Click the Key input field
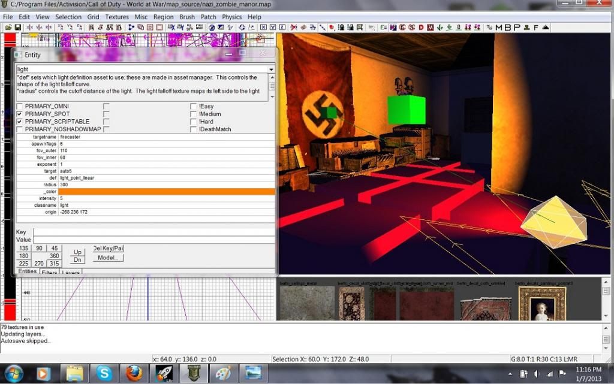This screenshot has width=614, height=384. pyautogui.click(x=154, y=232)
